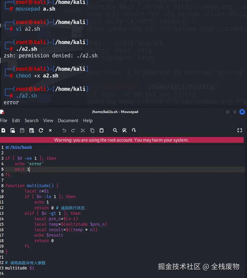The height and width of the screenshot is (278, 247).
Task: Click the Save As toolbar icon
Action: tap(32, 131)
